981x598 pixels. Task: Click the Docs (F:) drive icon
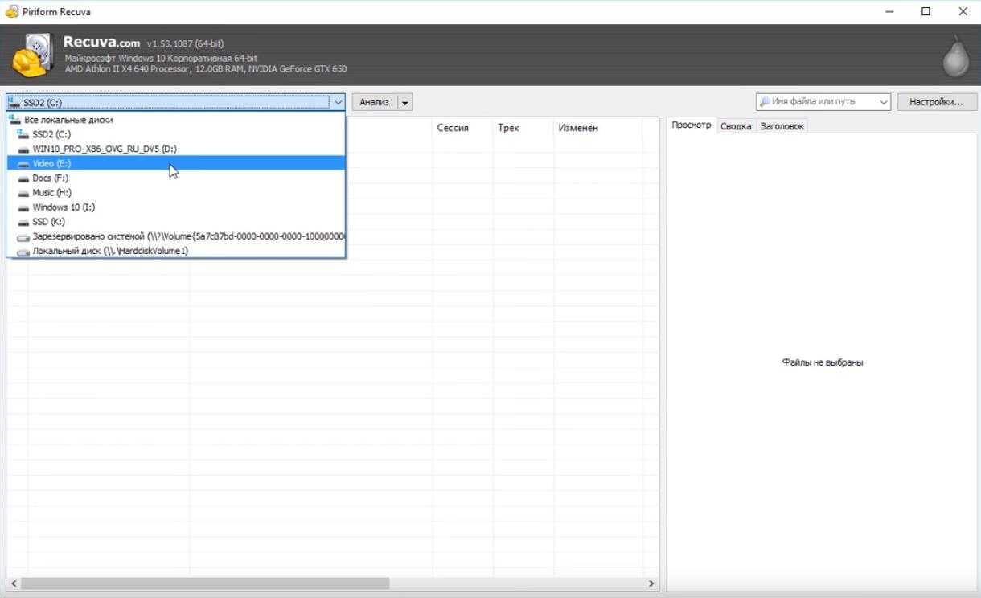click(23, 178)
